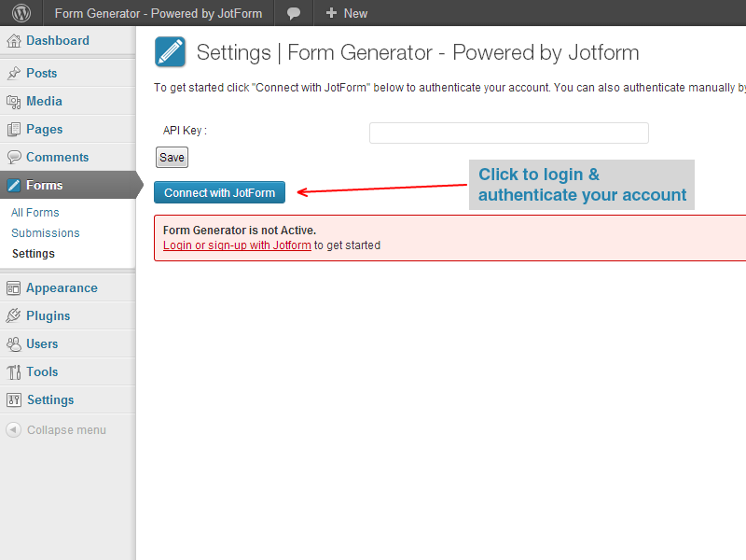The width and height of the screenshot is (746, 560).
Task: Click the Dashboard house icon
Action: click(14, 41)
